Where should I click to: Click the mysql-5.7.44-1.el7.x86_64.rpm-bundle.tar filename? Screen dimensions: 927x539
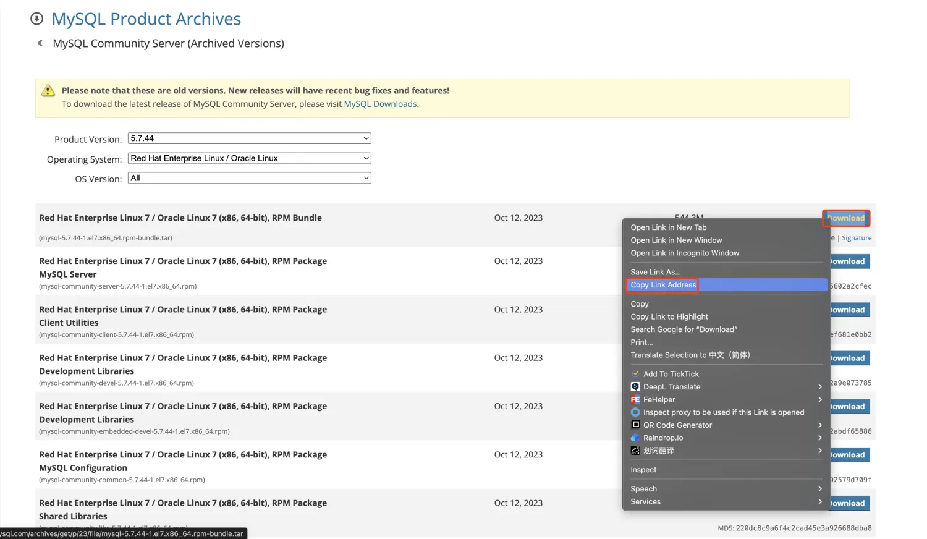(x=106, y=238)
